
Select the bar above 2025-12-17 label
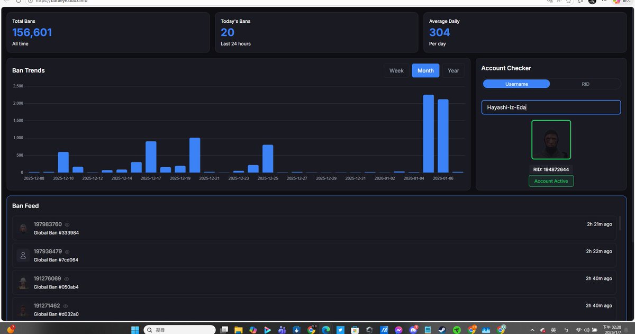[x=151, y=157]
